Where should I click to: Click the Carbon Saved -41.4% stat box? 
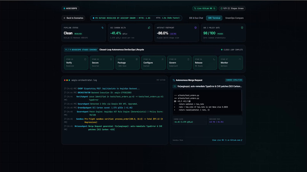coord(190,120)
